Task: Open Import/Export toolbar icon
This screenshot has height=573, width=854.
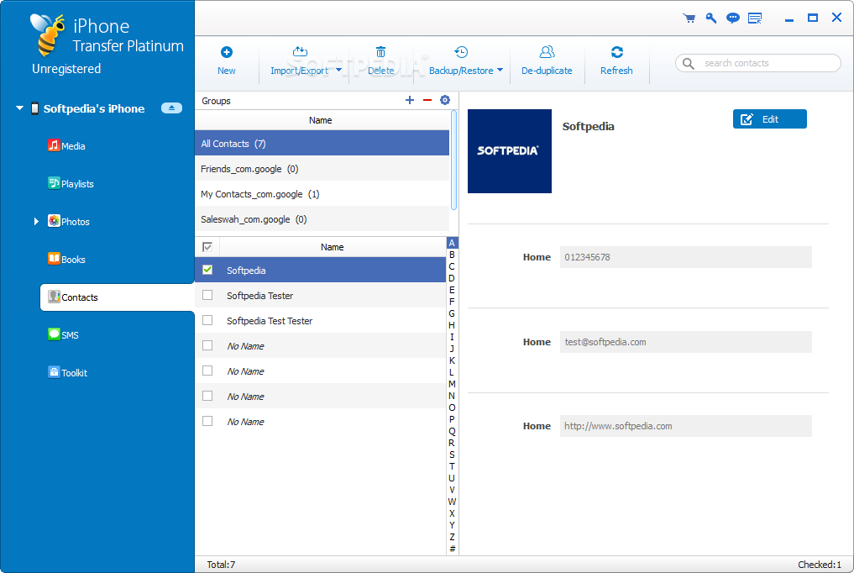Action: click(300, 52)
